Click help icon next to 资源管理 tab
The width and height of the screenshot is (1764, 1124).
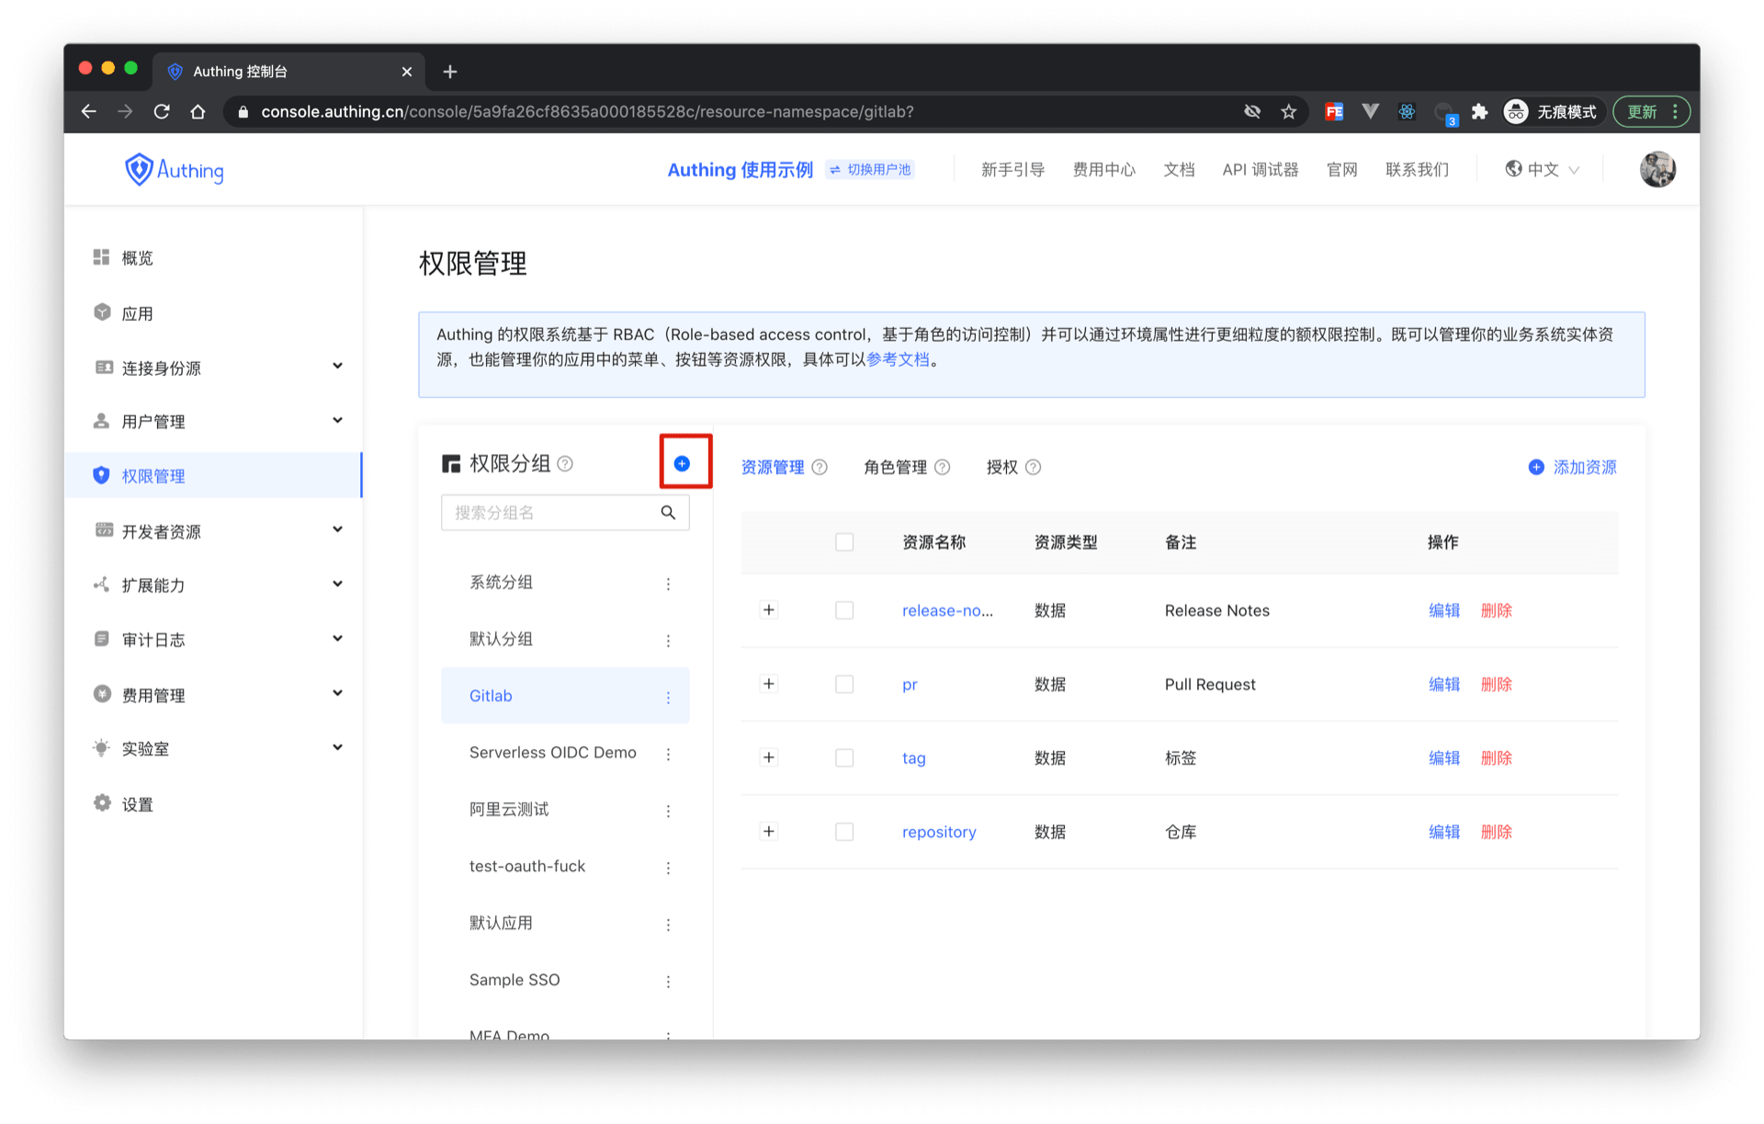[820, 467]
